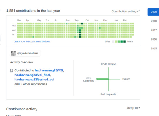Expand the Jump to dropdown
159x116 pixels.
pyautogui.click(x=133, y=108)
